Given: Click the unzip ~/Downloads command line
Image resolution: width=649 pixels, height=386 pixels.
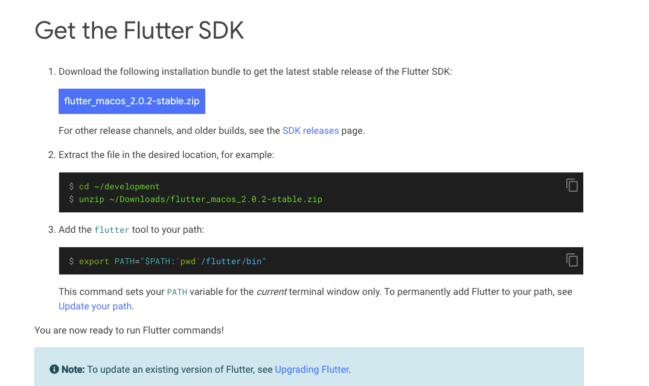Looking at the screenshot, I should pyautogui.click(x=201, y=199).
